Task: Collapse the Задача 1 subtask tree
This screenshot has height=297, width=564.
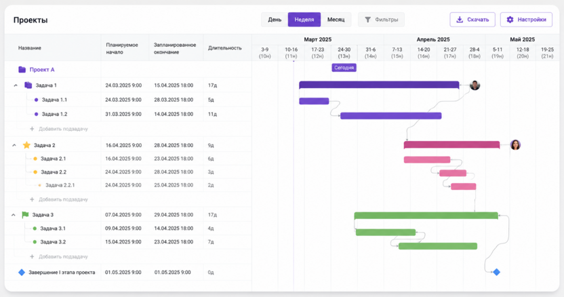Action: pos(16,85)
